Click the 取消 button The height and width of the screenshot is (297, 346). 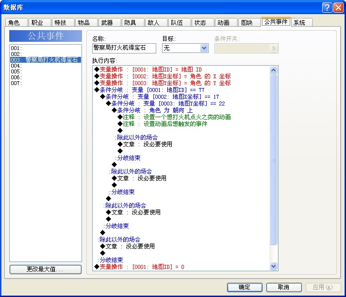[284, 287]
